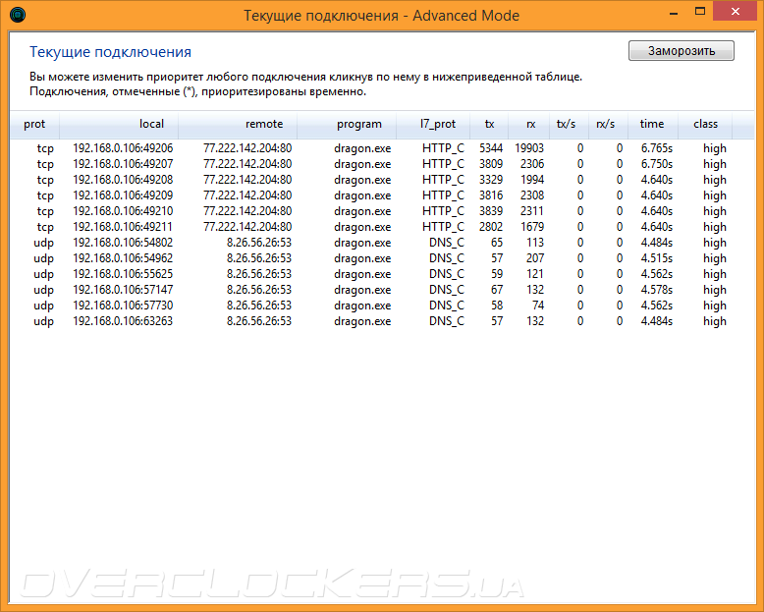
Task: Select local address 192.168.0.106:63263
Action: coord(123,321)
